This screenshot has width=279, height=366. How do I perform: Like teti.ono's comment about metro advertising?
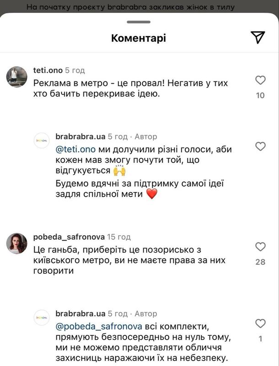(x=260, y=81)
